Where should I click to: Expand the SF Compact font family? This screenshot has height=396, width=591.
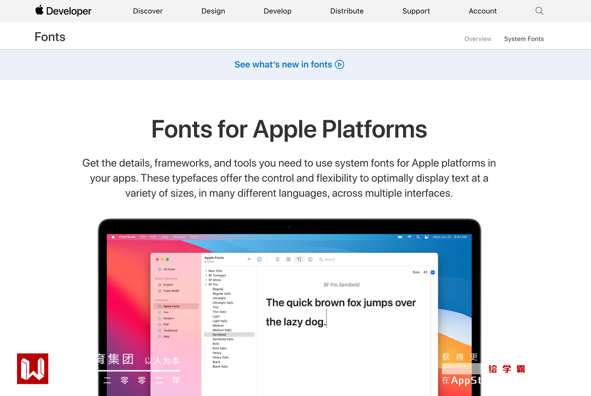click(206, 276)
